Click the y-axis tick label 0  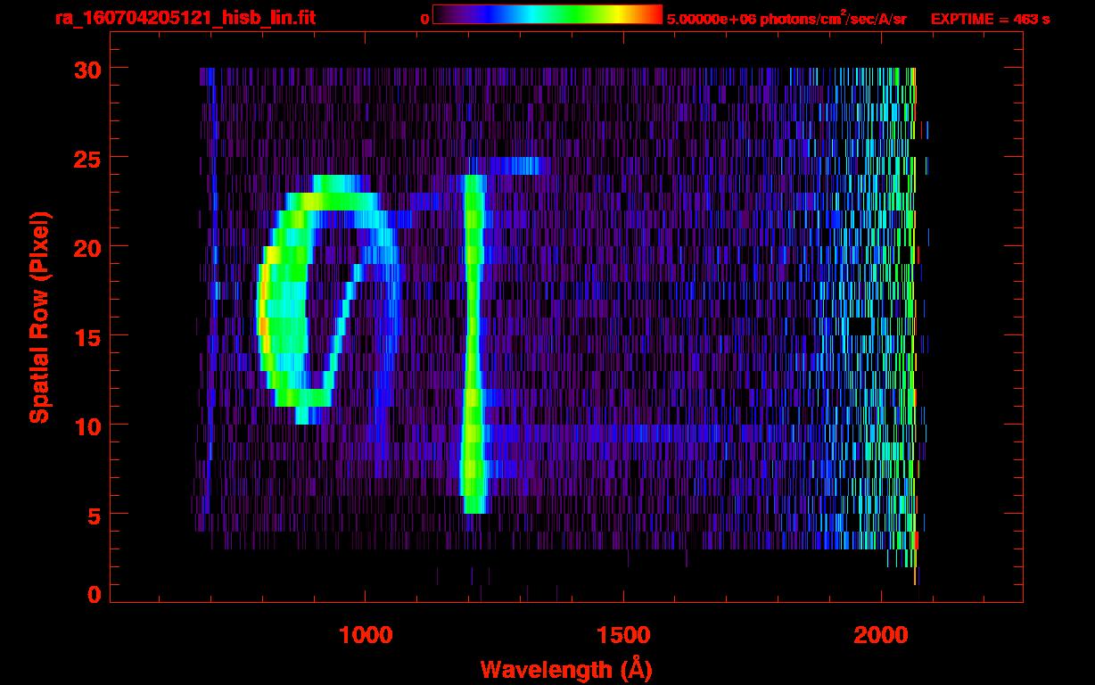[x=94, y=595]
